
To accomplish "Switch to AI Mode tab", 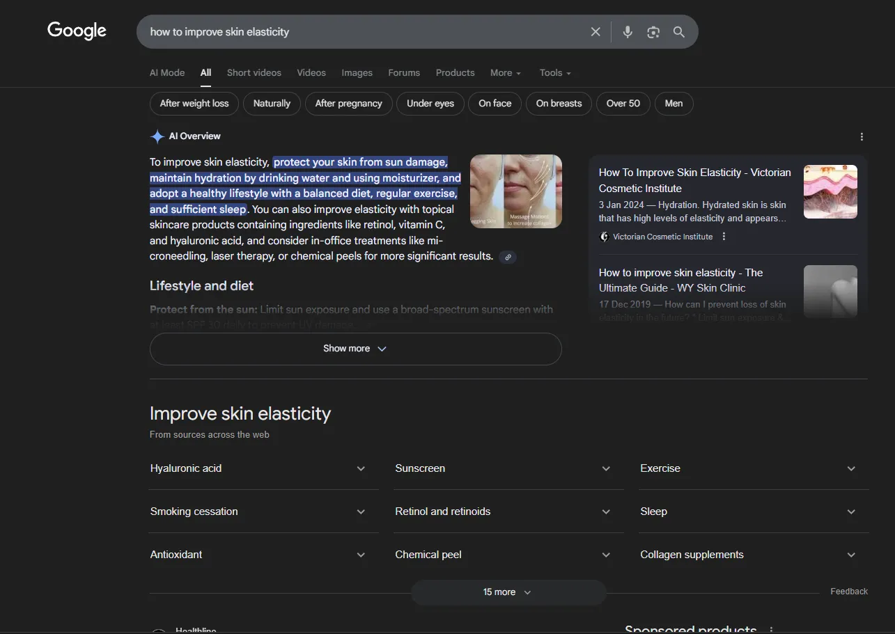I will (167, 72).
